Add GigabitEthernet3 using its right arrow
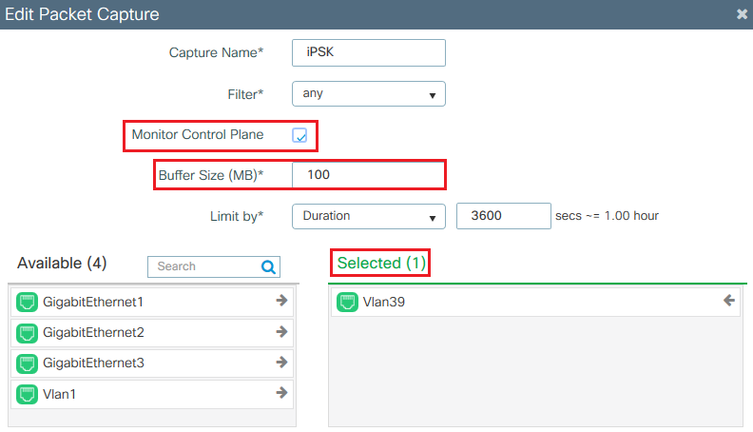Screen dimensions: 753x432 (x=281, y=363)
